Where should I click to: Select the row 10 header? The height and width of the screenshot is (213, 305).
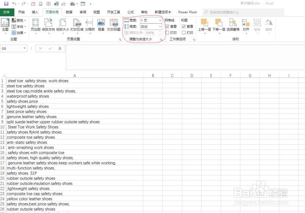pyautogui.click(x=3, y=127)
